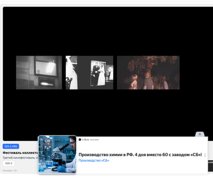Open the microscope lab ad image

57,154
